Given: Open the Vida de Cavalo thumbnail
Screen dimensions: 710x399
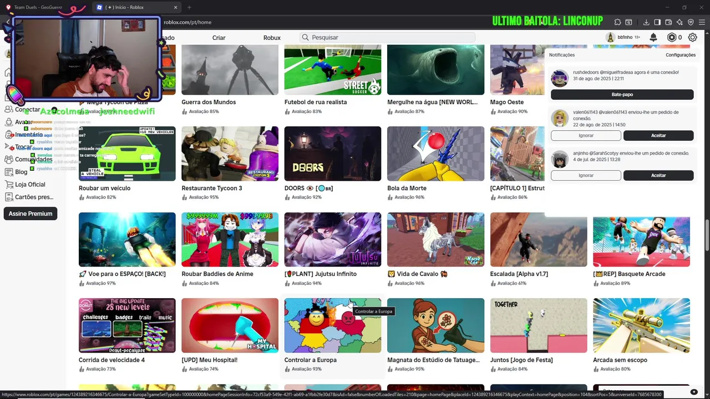Looking at the screenshot, I should (435, 239).
